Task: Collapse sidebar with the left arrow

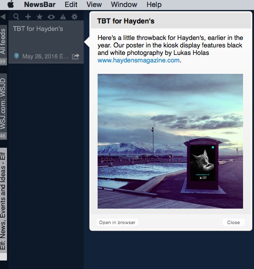Action: coord(3,16)
